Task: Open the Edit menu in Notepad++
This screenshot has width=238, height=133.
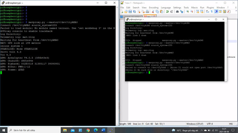Action: (128, 8)
